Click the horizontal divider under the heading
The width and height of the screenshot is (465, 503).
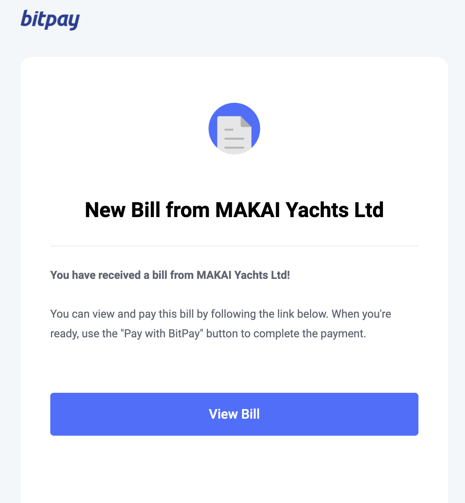click(234, 246)
